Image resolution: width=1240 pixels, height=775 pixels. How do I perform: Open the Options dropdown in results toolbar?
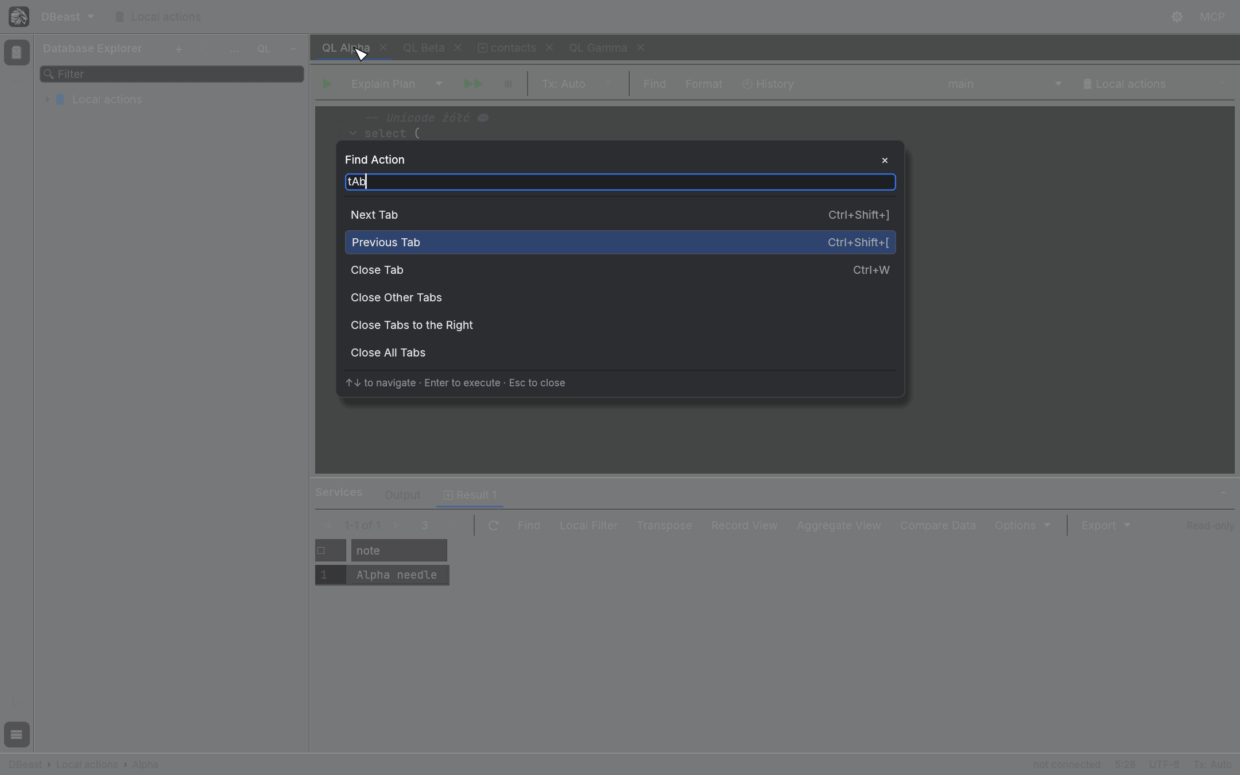tap(1022, 526)
